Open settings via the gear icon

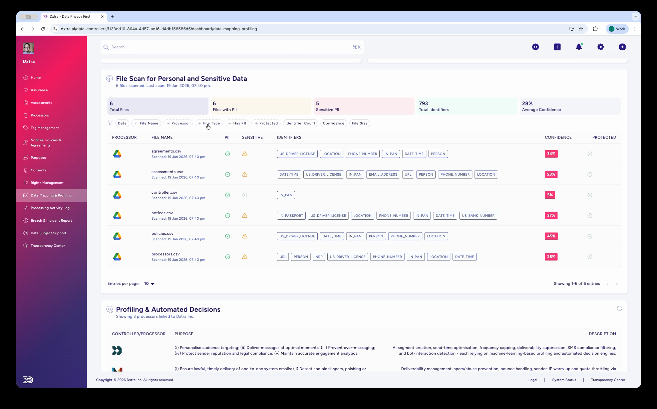(600, 47)
